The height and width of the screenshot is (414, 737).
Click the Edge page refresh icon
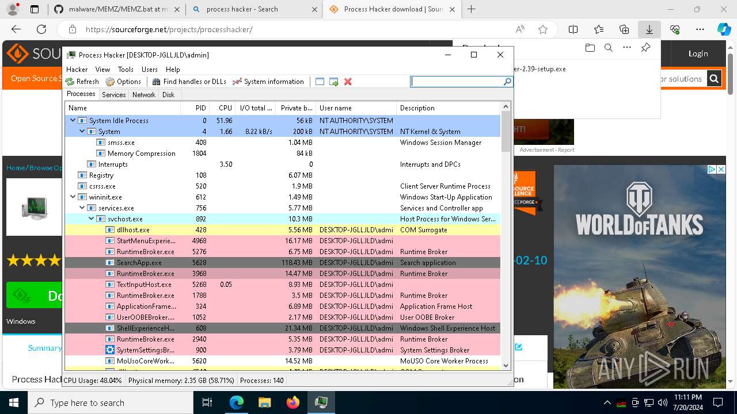[41, 29]
